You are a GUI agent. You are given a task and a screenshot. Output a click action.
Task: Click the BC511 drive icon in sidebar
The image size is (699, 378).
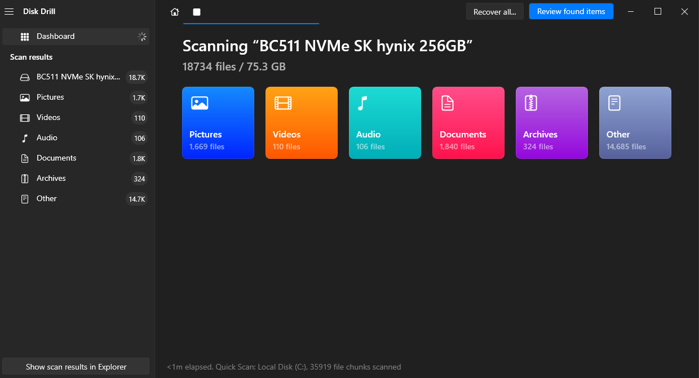tap(25, 77)
